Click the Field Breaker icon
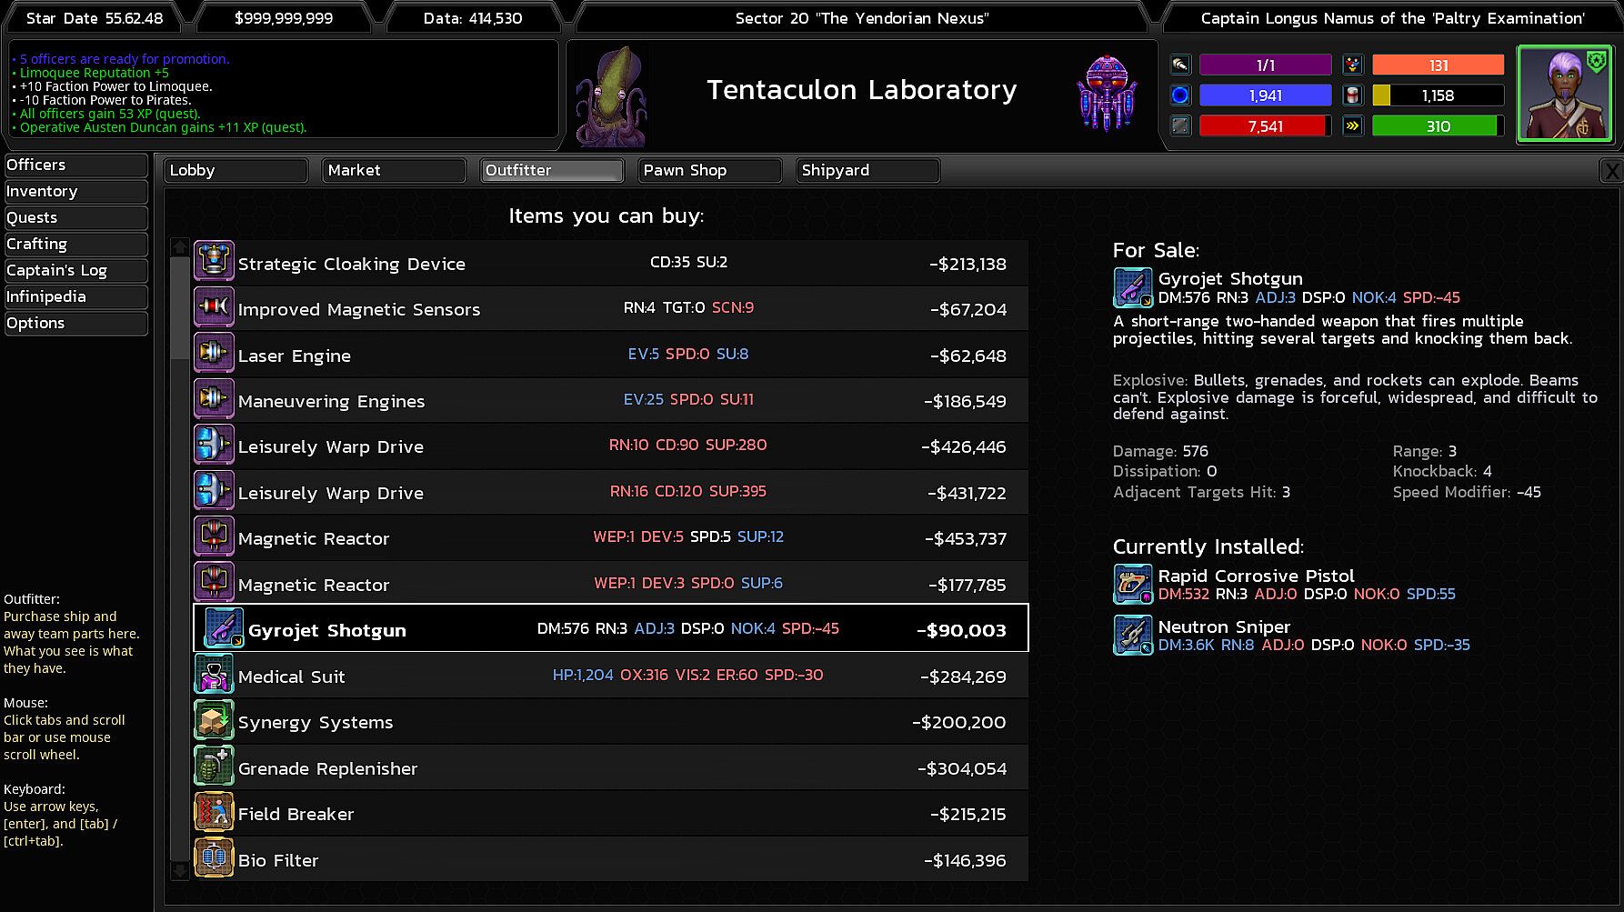 tap(214, 813)
